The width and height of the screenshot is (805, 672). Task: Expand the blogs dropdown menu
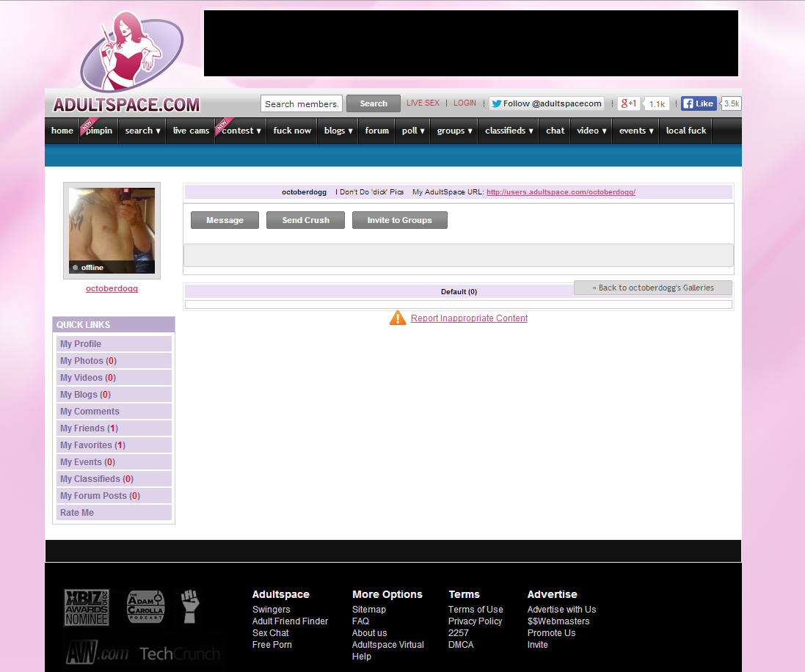click(x=338, y=131)
